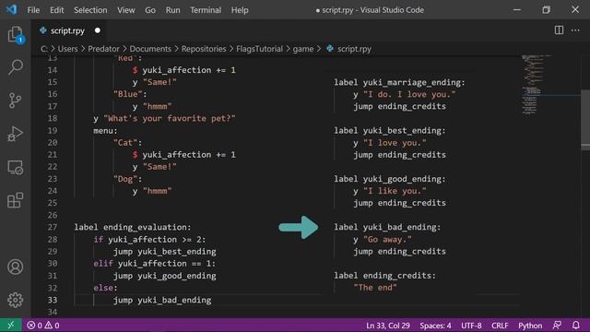
Task: Open the Extensions view
Action: (x=16, y=200)
